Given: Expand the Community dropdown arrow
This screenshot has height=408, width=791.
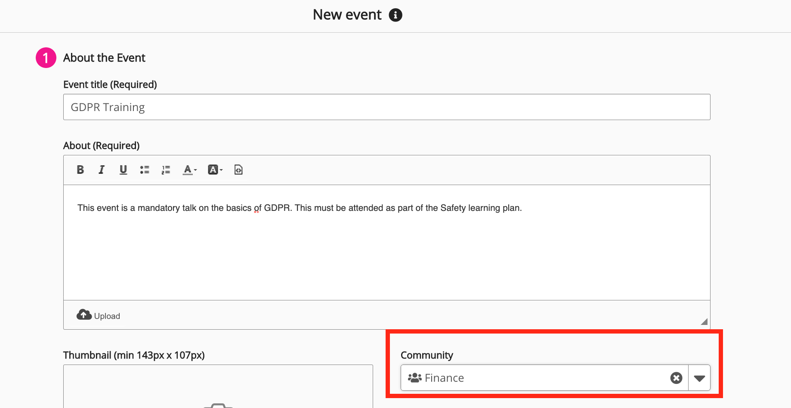Looking at the screenshot, I should tap(699, 378).
